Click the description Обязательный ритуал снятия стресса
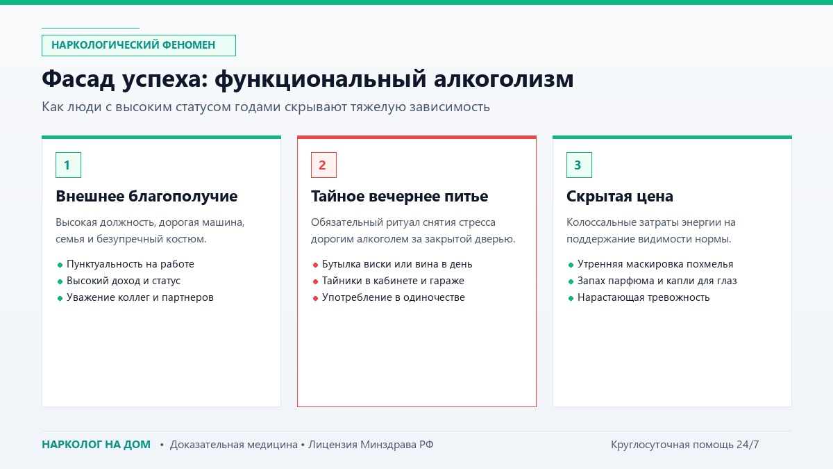 click(x=412, y=231)
